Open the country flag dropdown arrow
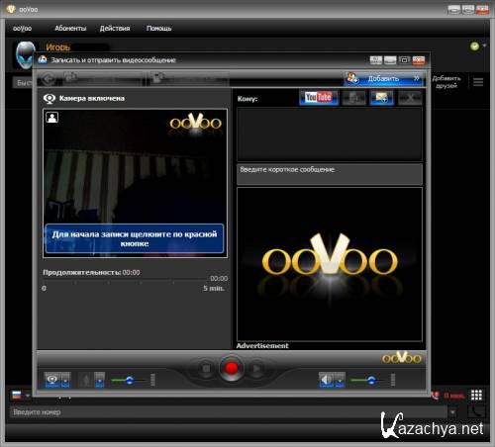The image size is (495, 447). [x=28, y=395]
